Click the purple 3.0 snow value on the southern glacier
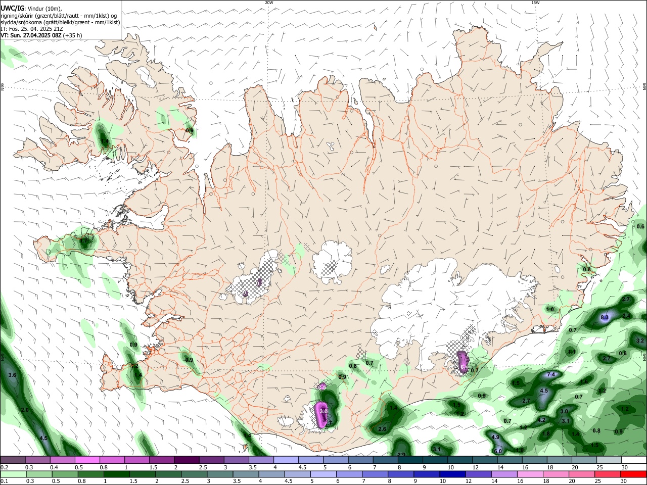 [323, 412]
